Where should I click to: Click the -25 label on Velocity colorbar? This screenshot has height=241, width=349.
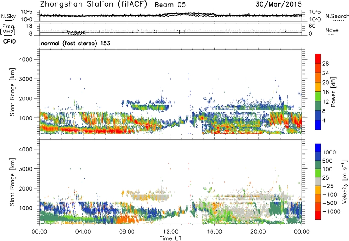(x=328, y=186)
